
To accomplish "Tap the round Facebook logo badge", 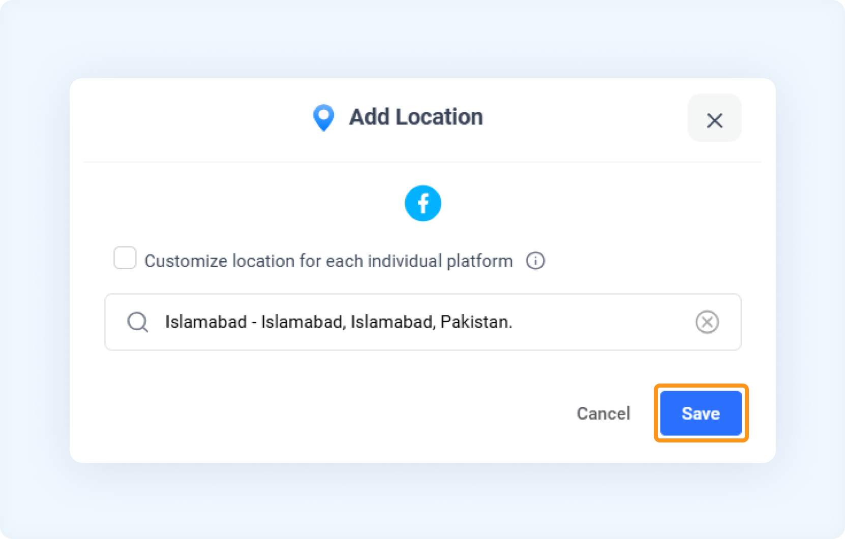I will coord(422,203).
